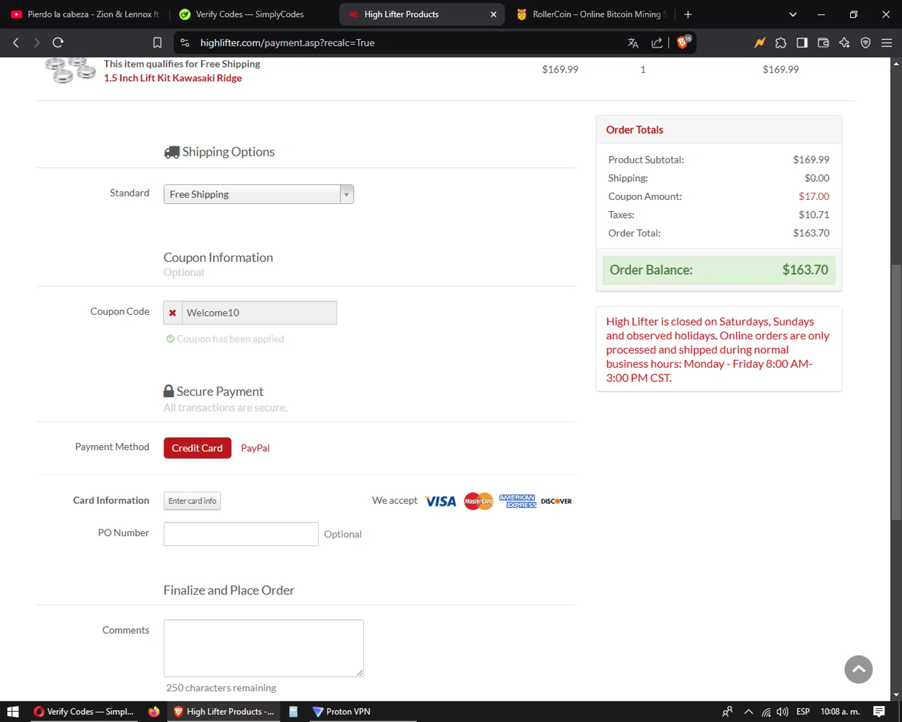
Task: Open the tab search dropdown
Action: pos(793,14)
